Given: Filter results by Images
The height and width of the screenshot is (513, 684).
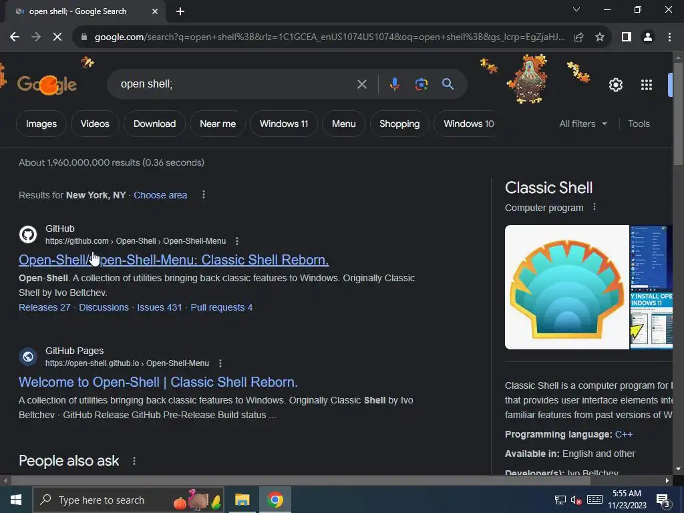Looking at the screenshot, I should 41,124.
